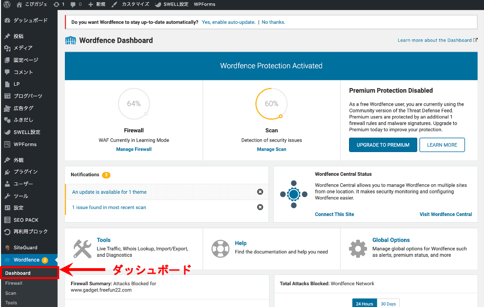
Task: Select the 30 Days tab
Action: point(388,303)
